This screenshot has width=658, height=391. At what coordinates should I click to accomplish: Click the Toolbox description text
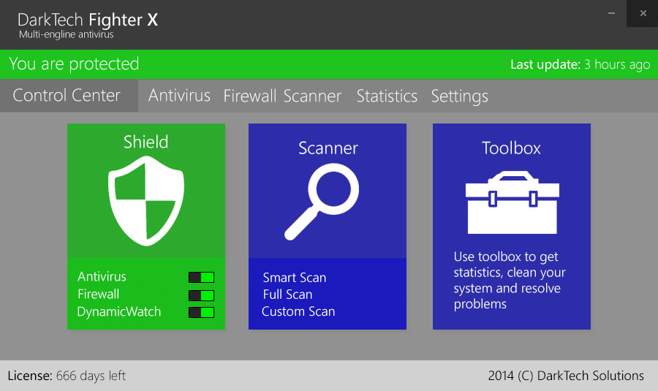click(x=510, y=280)
